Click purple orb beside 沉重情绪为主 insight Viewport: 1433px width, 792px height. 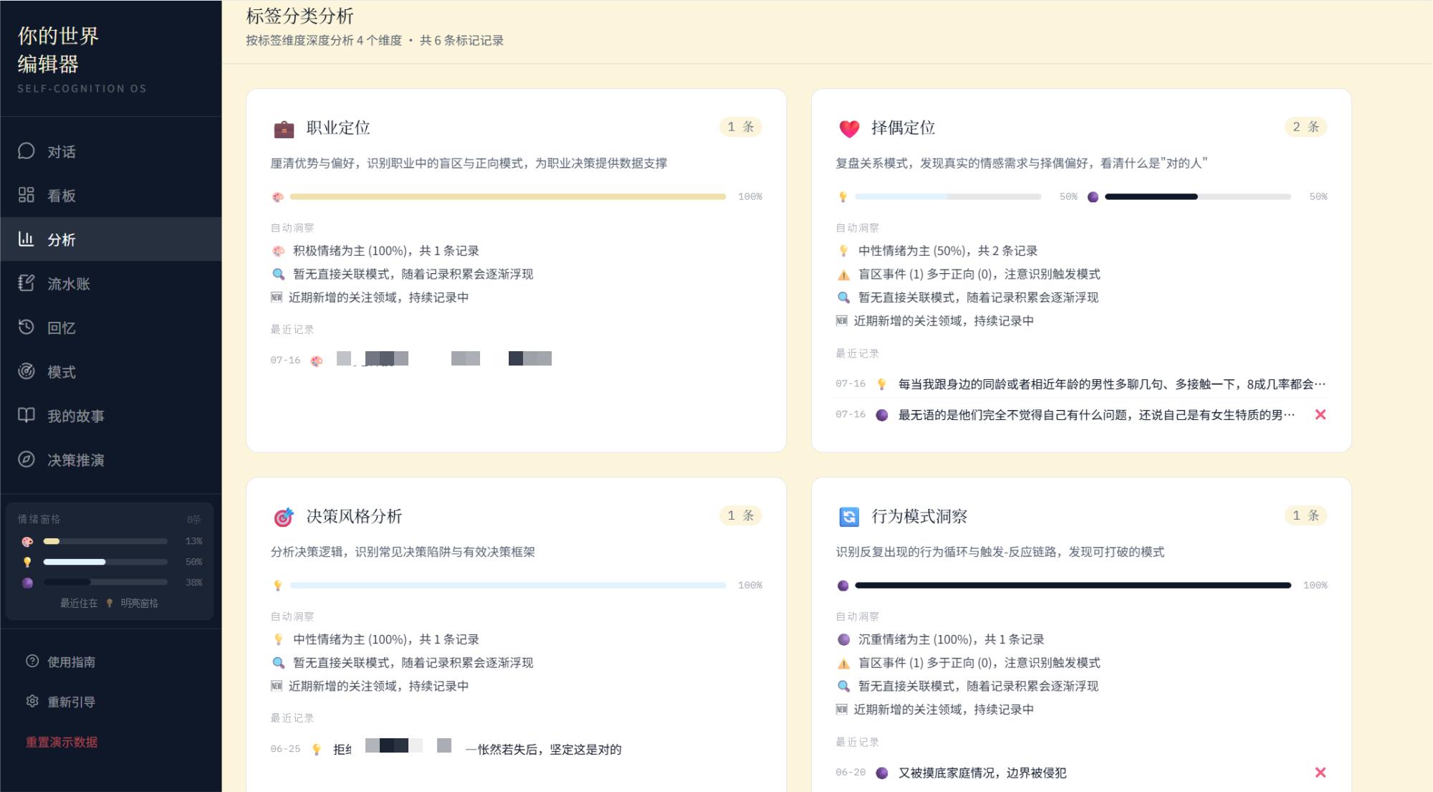point(843,639)
